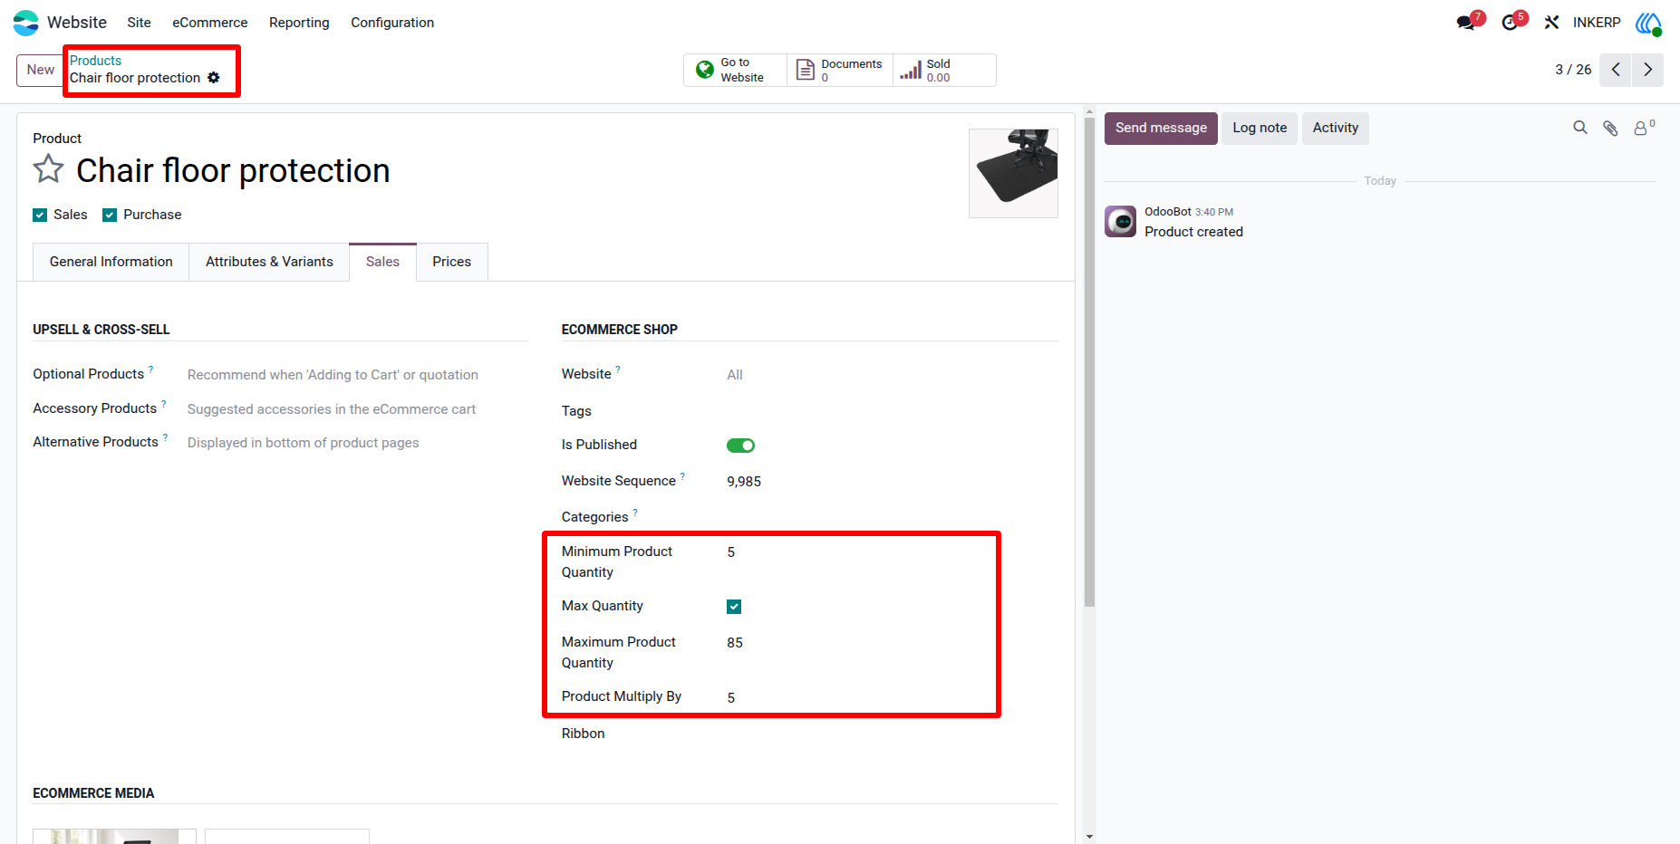Viewport: 1680px width, 844px height.
Task: Mark product as favorite with star icon
Action: tap(49, 169)
